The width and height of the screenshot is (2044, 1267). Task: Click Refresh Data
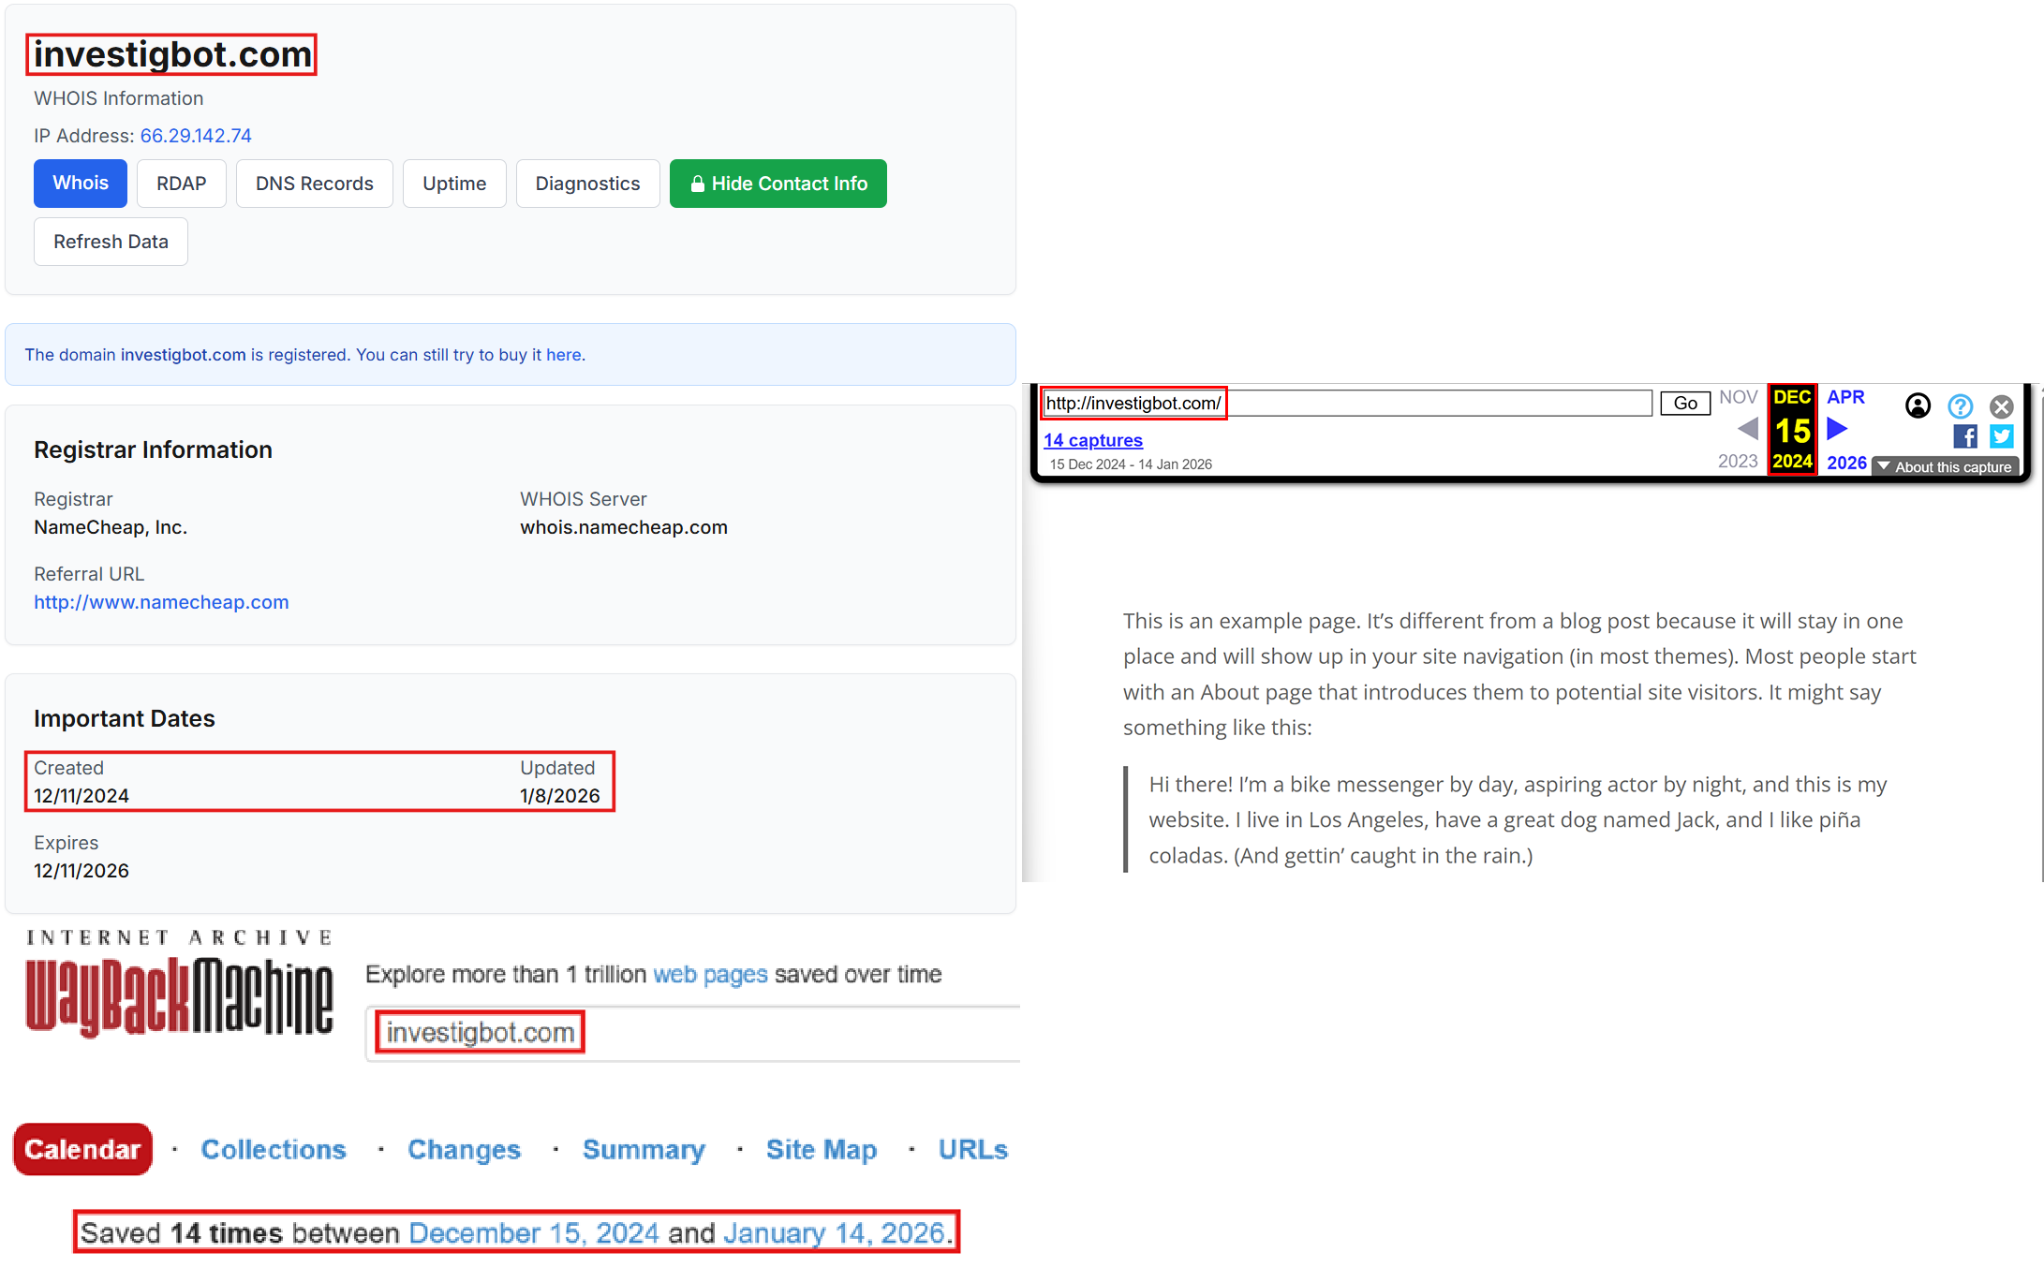click(x=111, y=241)
